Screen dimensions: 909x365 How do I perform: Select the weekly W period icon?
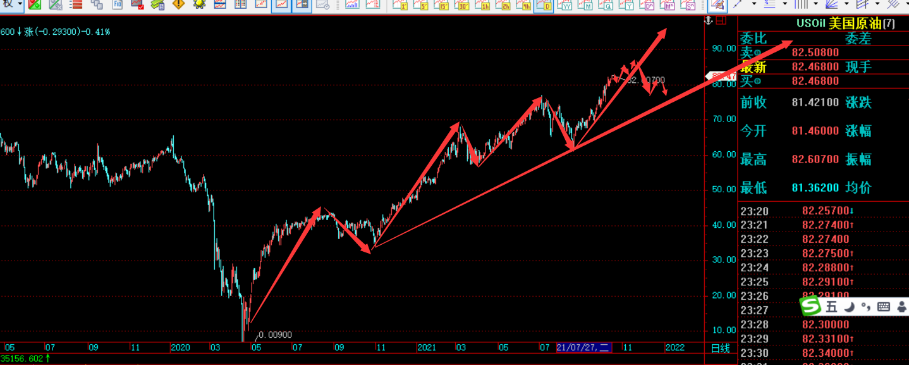click(x=566, y=5)
